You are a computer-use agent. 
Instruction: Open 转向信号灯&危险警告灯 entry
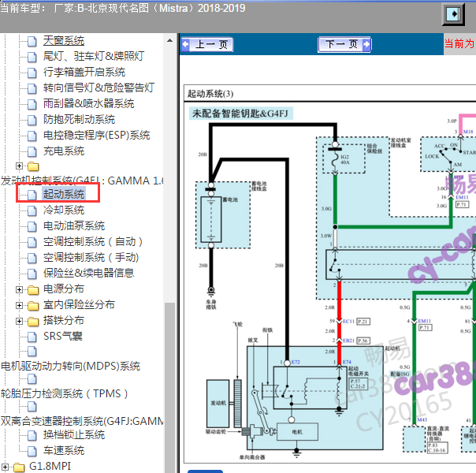point(99,88)
